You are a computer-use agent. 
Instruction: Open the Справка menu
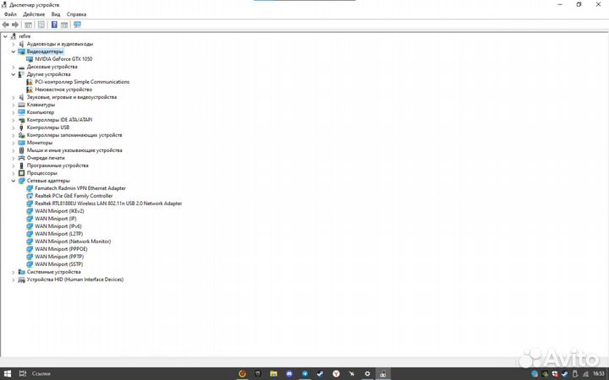(76, 14)
